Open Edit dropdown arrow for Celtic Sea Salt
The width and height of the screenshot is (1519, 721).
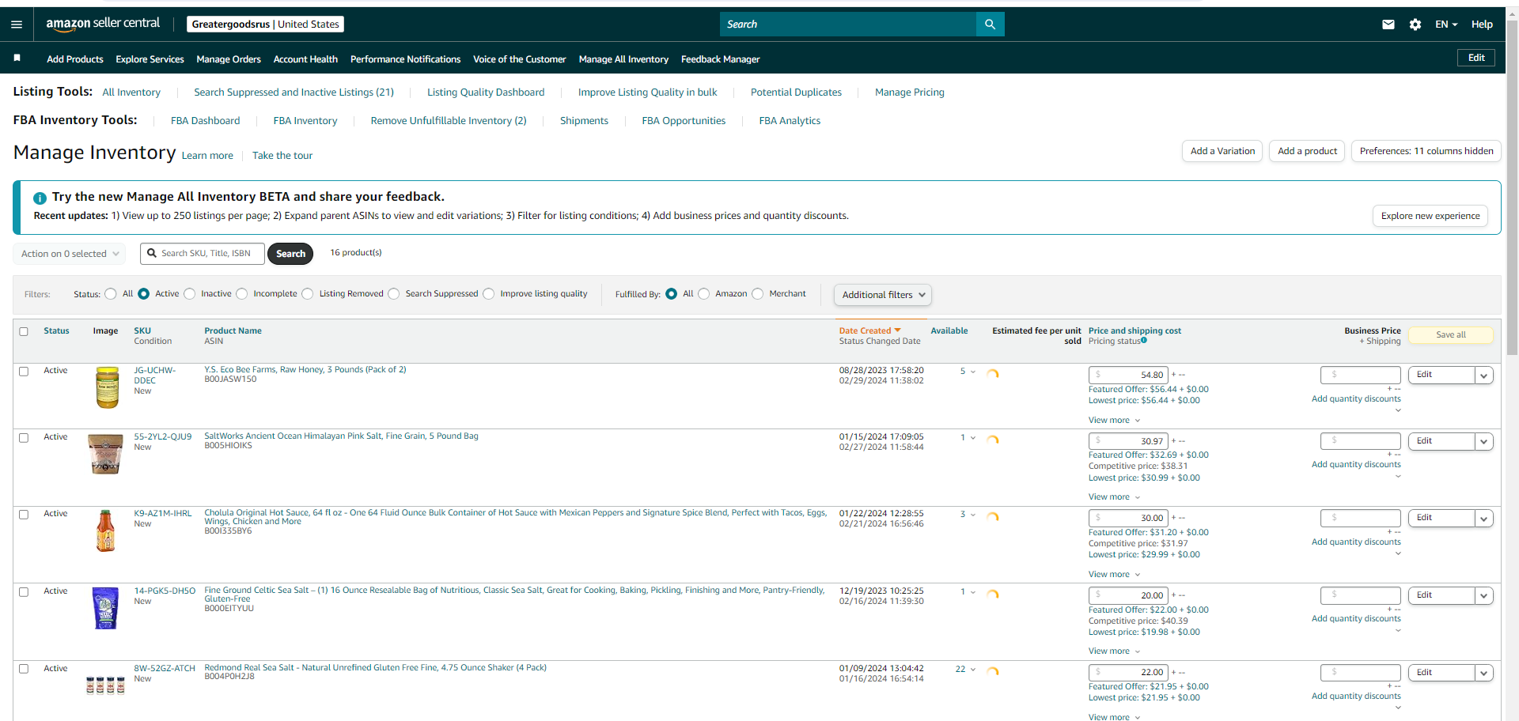click(1484, 596)
